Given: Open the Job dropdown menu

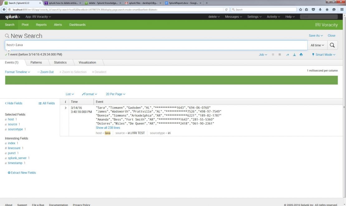Looking at the screenshot, I should 263,55.
